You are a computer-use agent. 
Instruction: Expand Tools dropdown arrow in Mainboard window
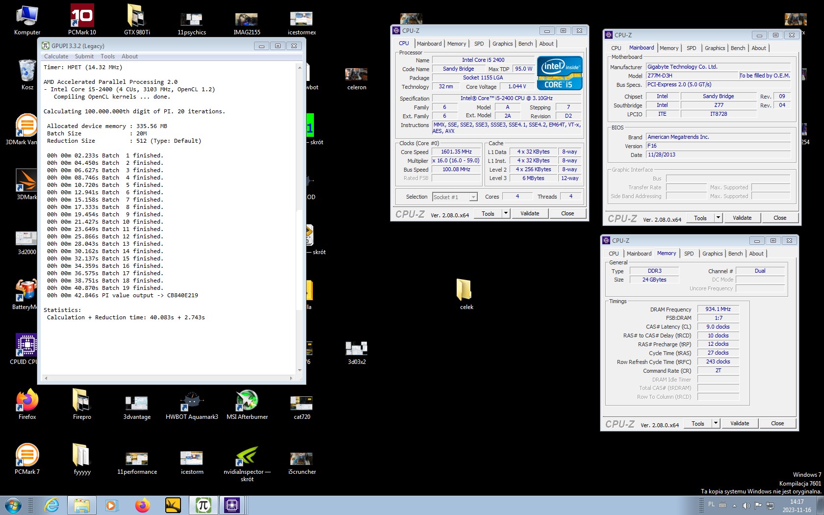[x=718, y=218]
